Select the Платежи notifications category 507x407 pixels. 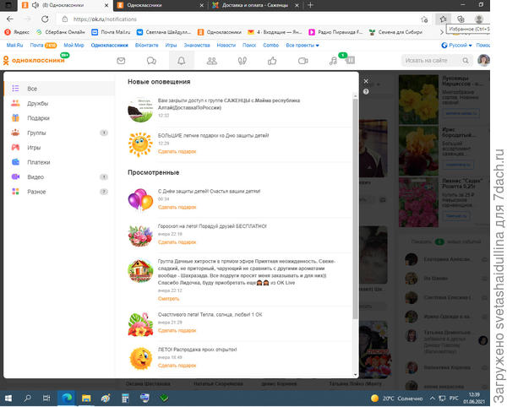[x=59, y=162]
